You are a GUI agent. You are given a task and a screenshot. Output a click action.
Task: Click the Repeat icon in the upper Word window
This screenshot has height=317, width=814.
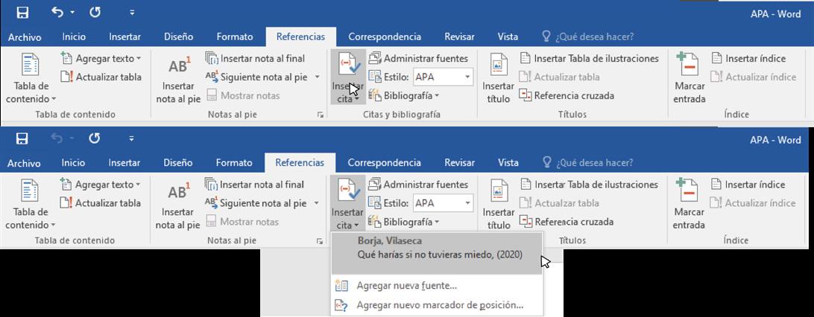(95, 13)
